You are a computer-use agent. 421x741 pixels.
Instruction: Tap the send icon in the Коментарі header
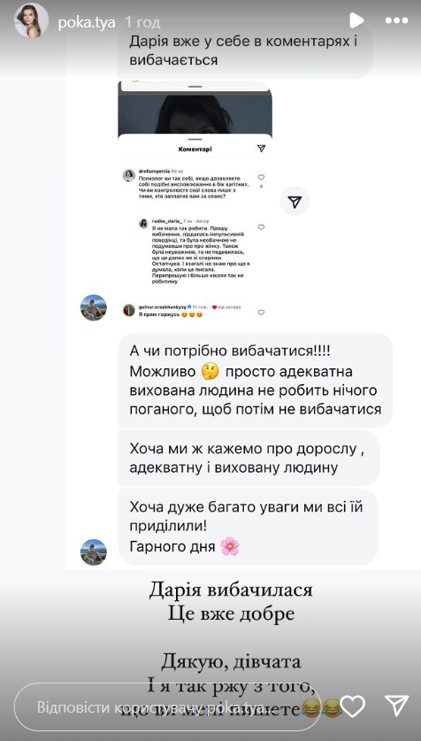pyautogui.click(x=262, y=149)
